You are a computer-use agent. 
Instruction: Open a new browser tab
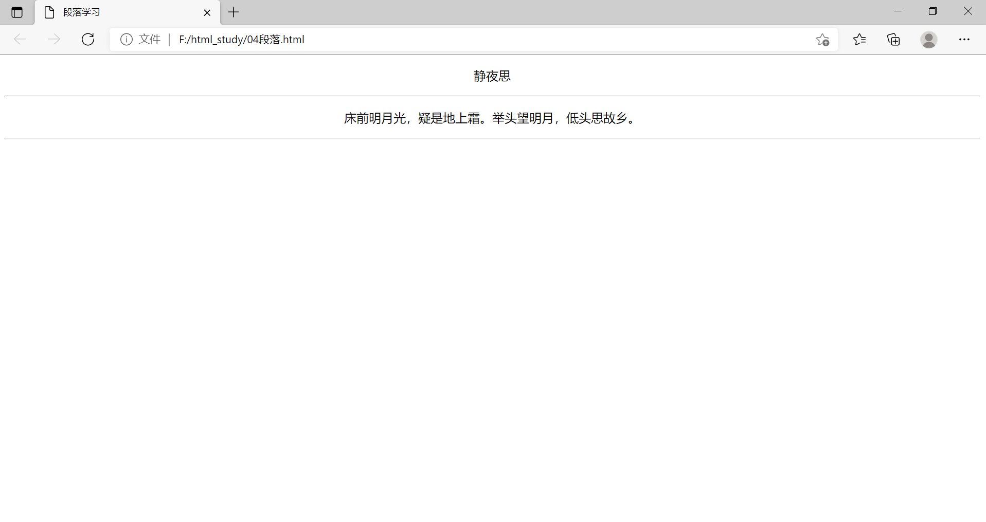point(232,12)
